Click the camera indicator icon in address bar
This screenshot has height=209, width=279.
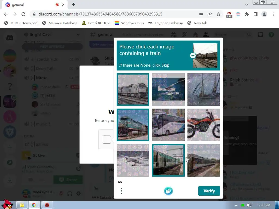(201, 14)
